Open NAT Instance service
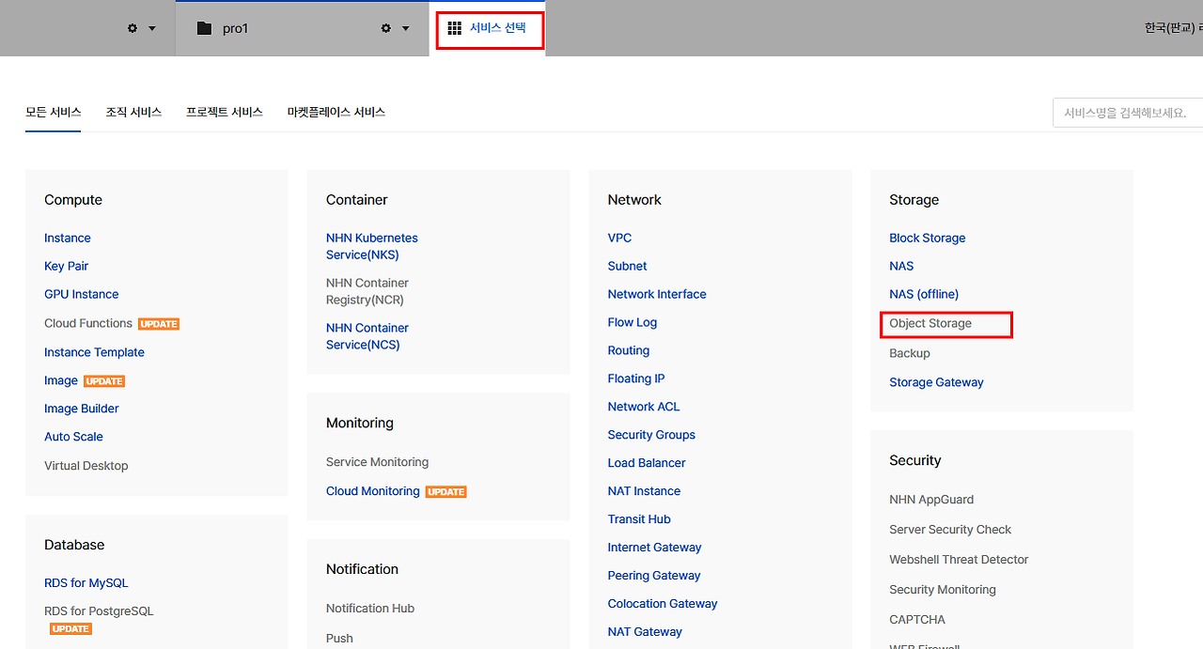The image size is (1203, 649). pos(644,491)
